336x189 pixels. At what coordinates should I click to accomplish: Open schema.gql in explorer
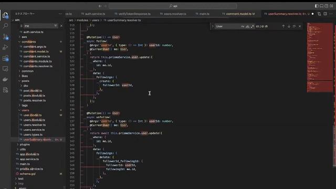pos(28,174)
